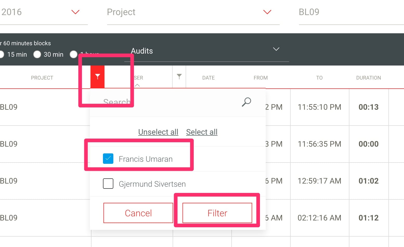Click the magnifying glass search icon

(246, 102)
